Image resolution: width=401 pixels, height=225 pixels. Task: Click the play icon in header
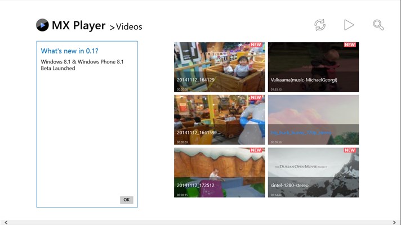coord(349,25)
